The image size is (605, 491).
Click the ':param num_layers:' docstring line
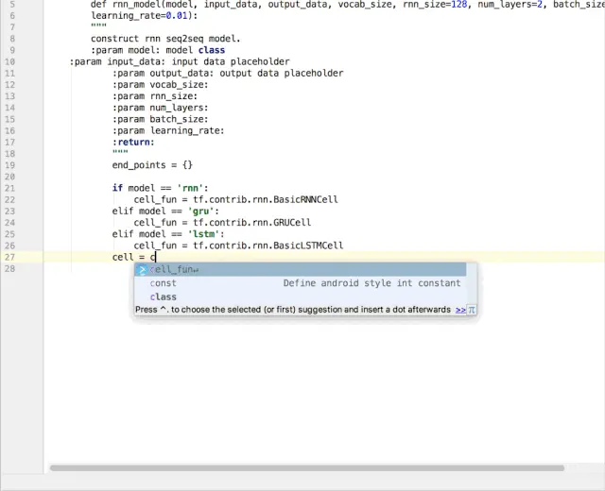tap(160, 108)
